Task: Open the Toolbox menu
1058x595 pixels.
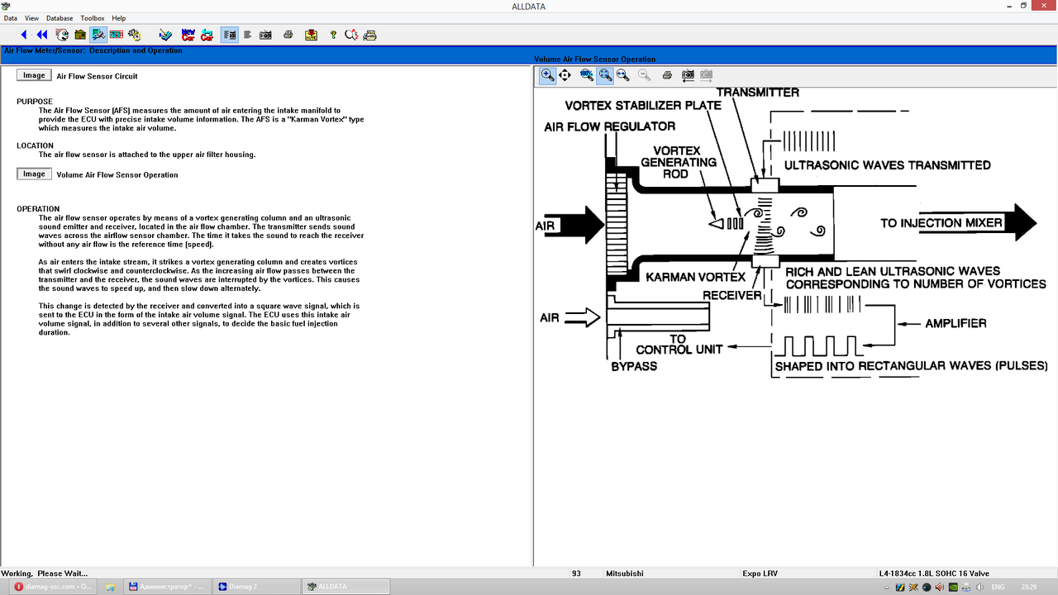Action: (x=93, y=18)
